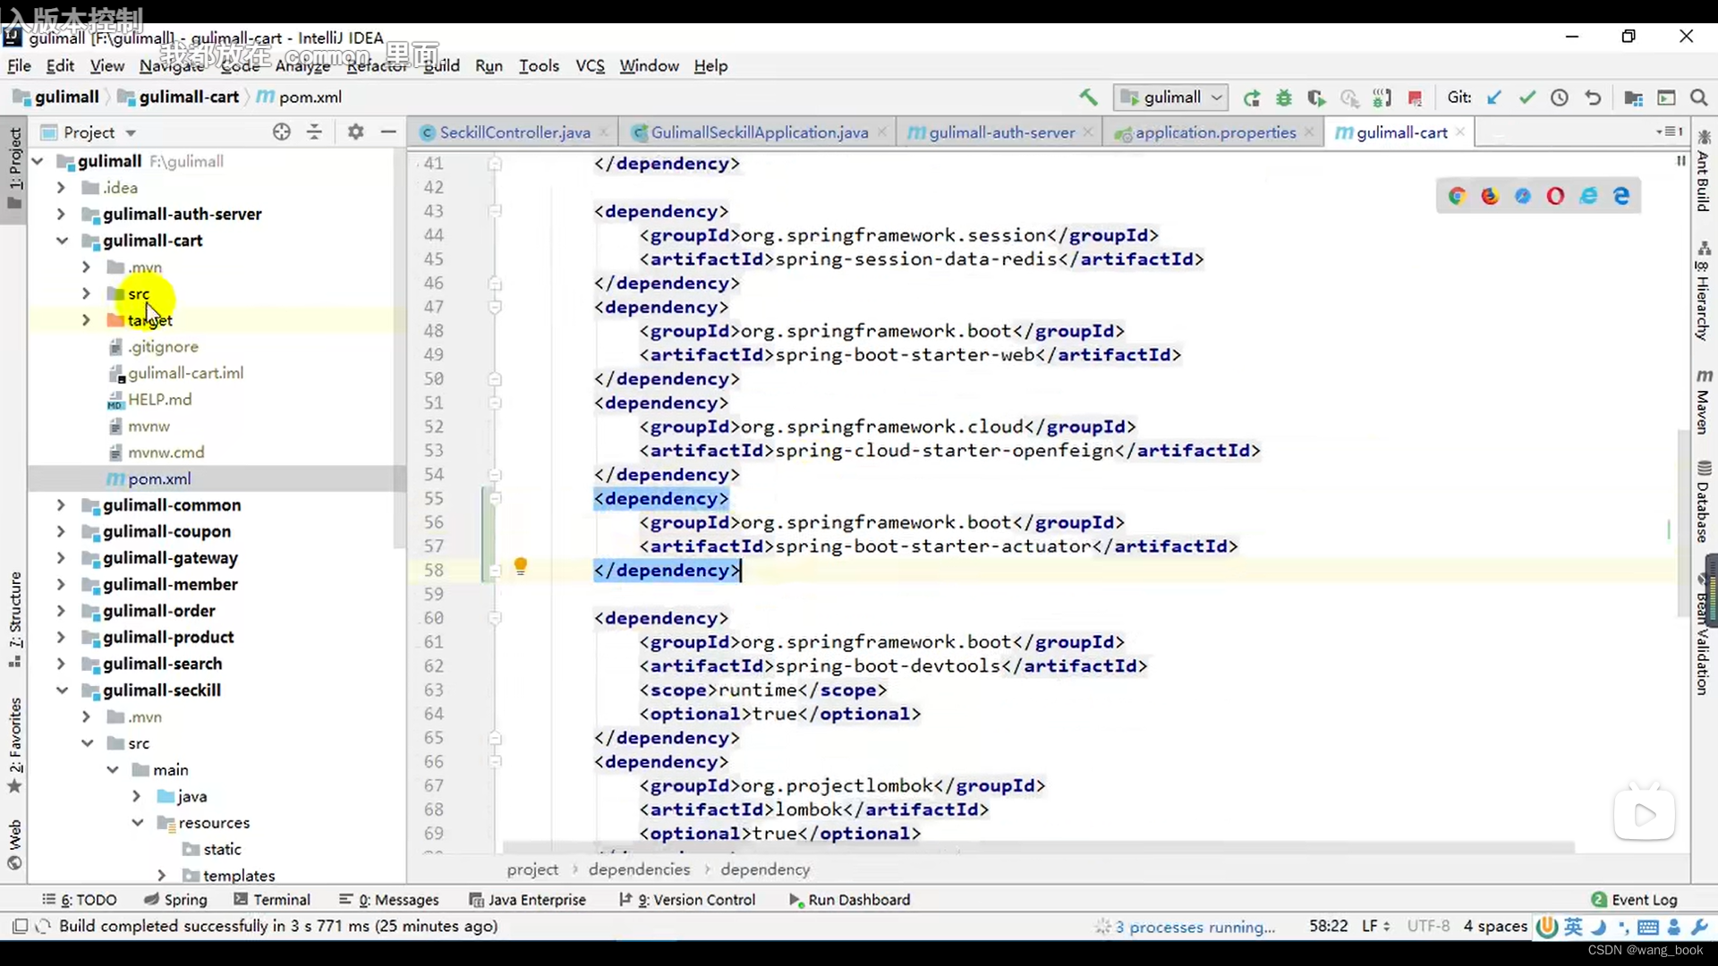Open pom.xml in Safari browser

(x=1523, y=196)
